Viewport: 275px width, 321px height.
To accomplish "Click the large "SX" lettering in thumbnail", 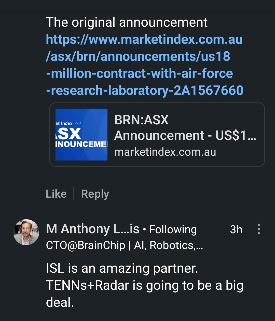I will point(69,134).
